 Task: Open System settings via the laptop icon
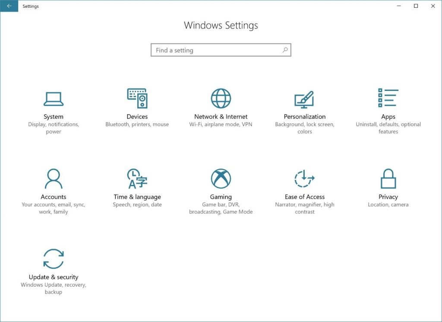[54, 99]
